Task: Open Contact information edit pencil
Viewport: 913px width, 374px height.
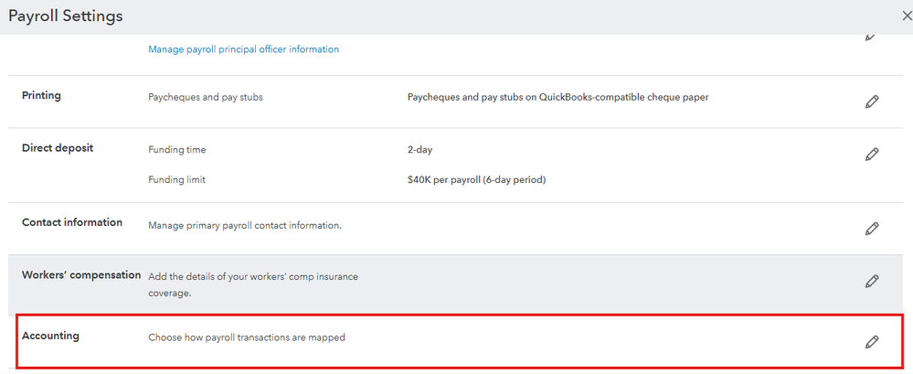Action: (871, 229)
